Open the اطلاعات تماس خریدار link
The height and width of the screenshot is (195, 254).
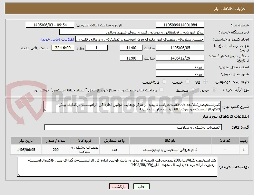57,39
